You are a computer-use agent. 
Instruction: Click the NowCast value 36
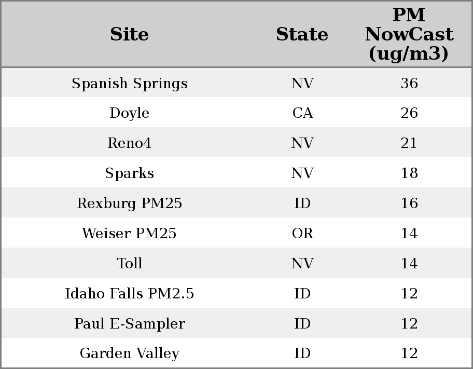(x=409, y=84)
